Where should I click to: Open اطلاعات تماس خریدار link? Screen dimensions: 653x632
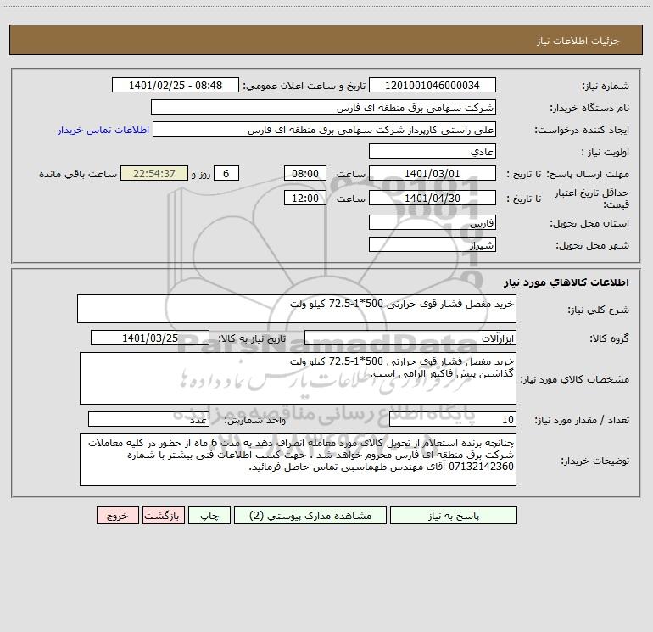(103, 130)
